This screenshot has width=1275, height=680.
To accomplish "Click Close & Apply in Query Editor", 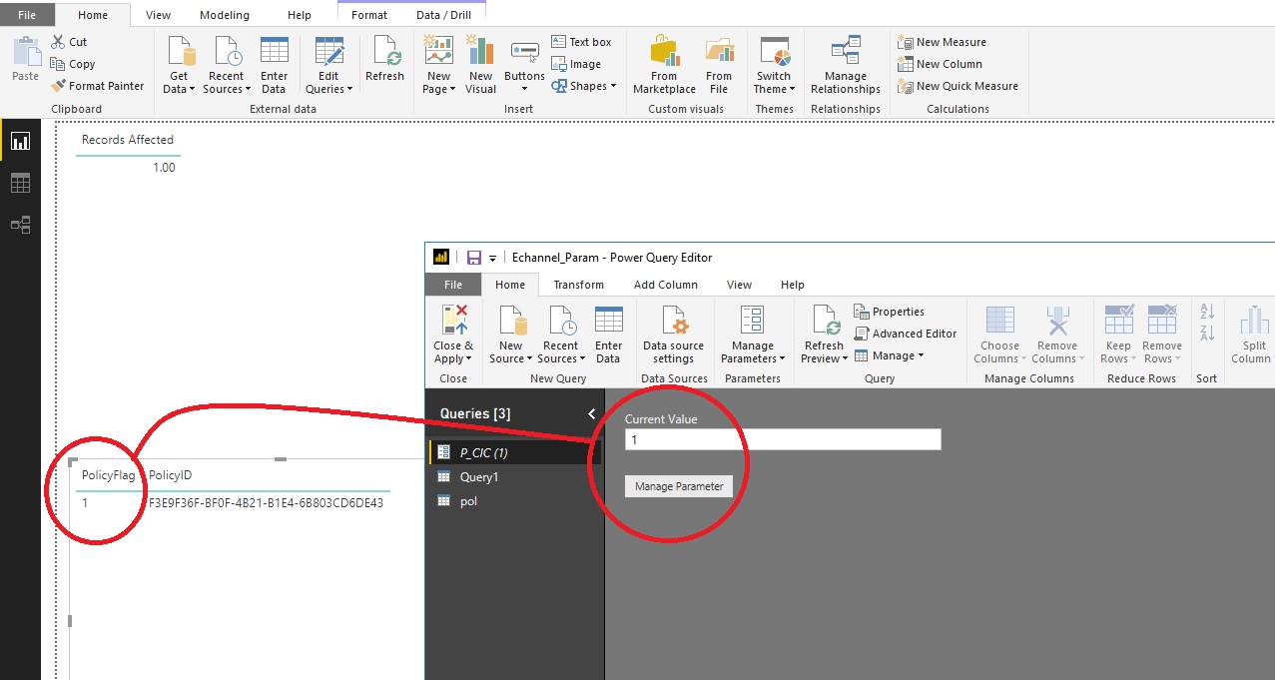I will click(453, 336).
